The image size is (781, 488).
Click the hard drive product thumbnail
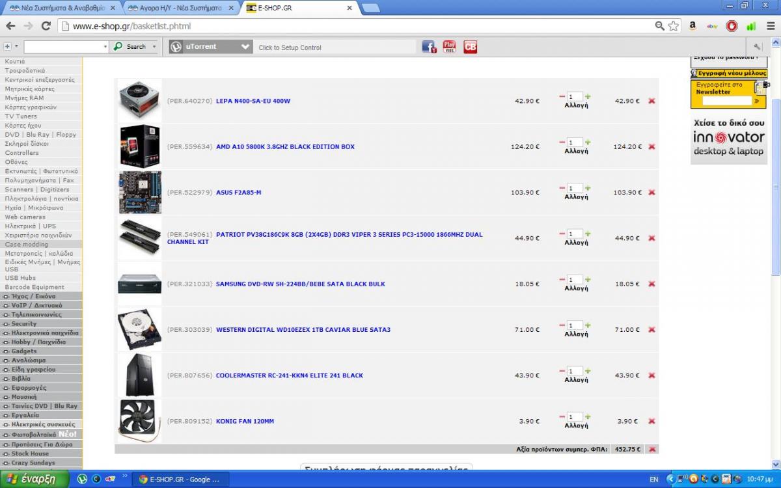pos(140,330)
